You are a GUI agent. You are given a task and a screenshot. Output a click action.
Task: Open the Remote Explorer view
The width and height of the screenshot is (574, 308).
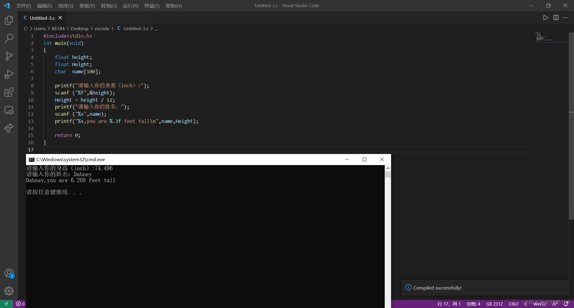(x=9, y=110)
